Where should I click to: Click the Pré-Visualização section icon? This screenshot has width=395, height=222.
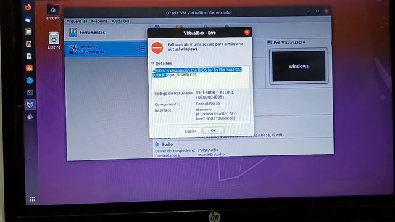269,43
